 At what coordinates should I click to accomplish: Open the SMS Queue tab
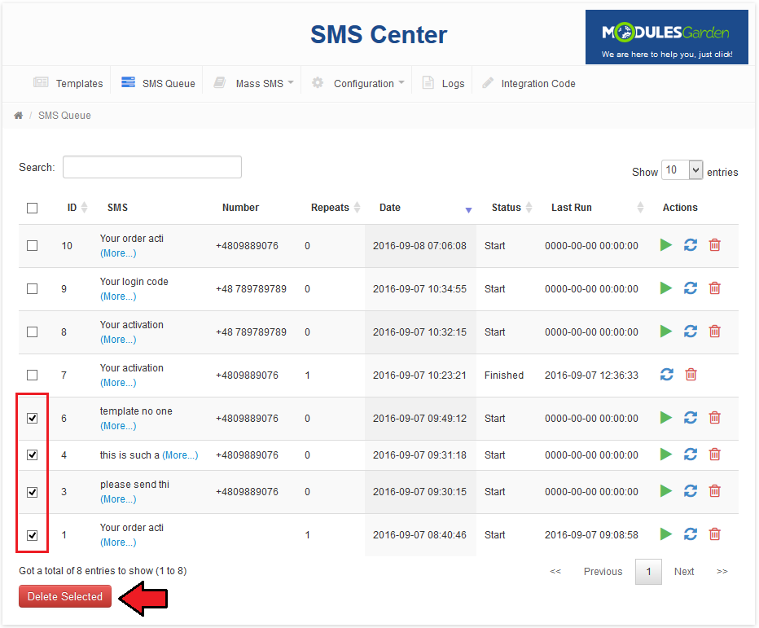point(158,83)
